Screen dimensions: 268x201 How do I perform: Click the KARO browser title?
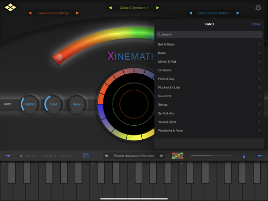209,24
